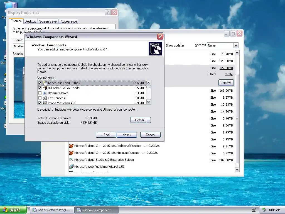Click the programs list scroll-up arrow
This screenshot has height=214, width=285.
pos(237,53)
